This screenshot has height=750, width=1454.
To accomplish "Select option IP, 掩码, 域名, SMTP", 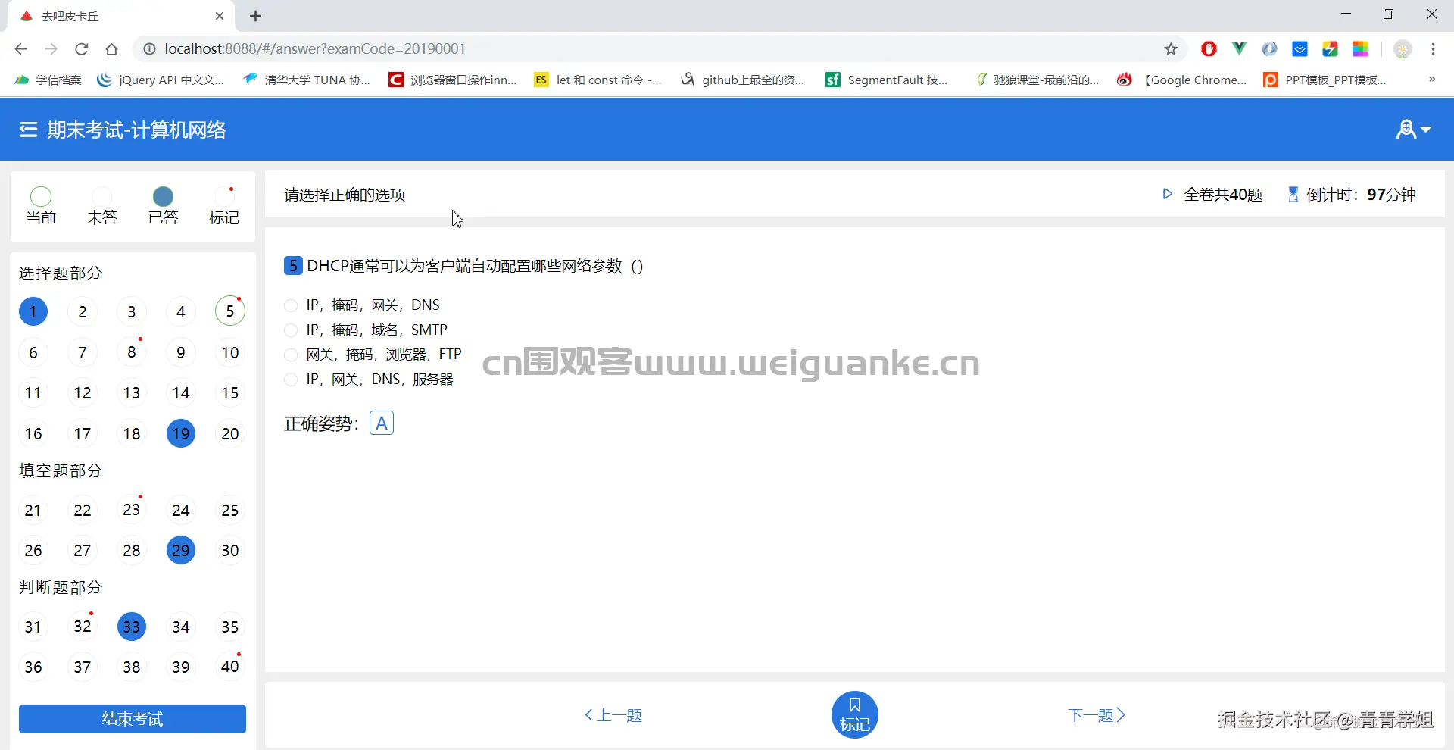I will 366,330.
